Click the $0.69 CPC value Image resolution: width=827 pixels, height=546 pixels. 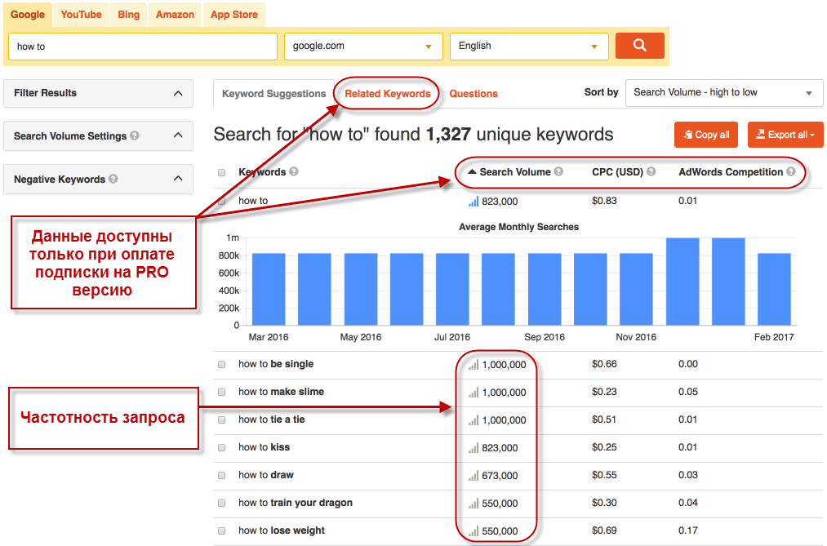point(604,530)
